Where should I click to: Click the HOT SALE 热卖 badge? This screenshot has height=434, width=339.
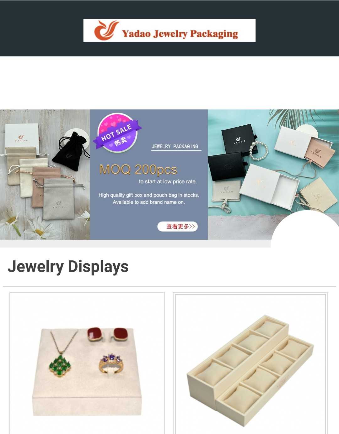[117, 133]
